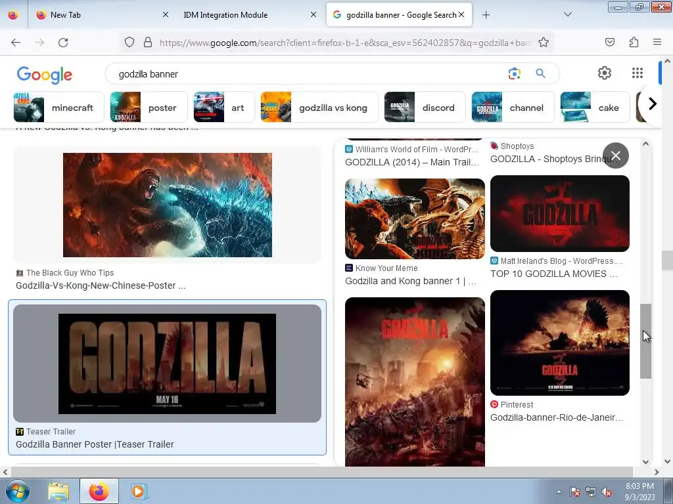Click Firefox taskbar button
This screenshot has height=504, width=673.
point(99,491)
